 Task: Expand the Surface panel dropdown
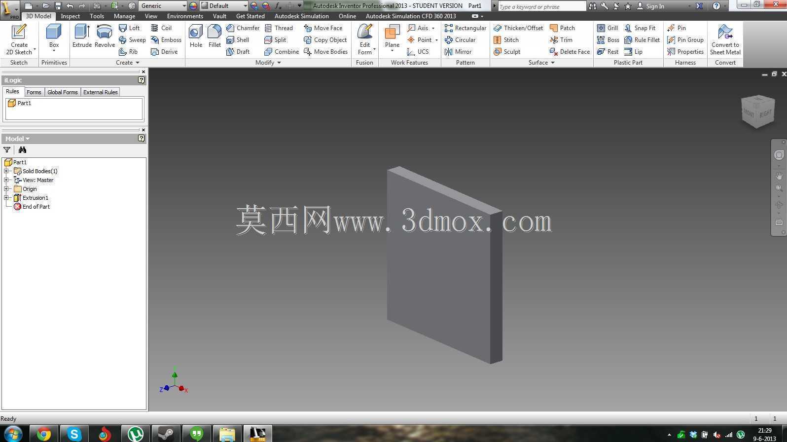[x=541, y=63]
